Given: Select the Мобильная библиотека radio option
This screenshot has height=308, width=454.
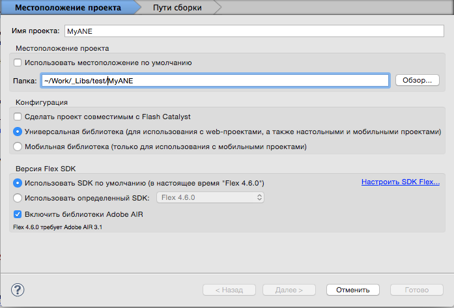Looking at the screenshot, I should click(18, 147).
